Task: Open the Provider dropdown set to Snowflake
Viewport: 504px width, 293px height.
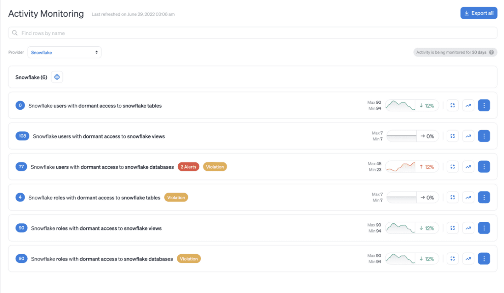Action: coord(64,52)
